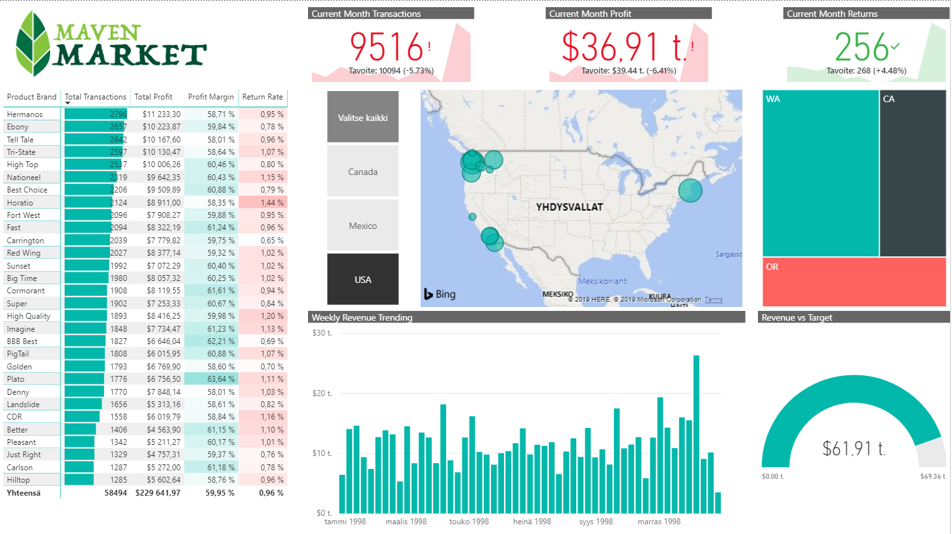Click the 9516 Current Month Transactions value
Viewport: 952px width, 534px height.
tap(386, 47)
